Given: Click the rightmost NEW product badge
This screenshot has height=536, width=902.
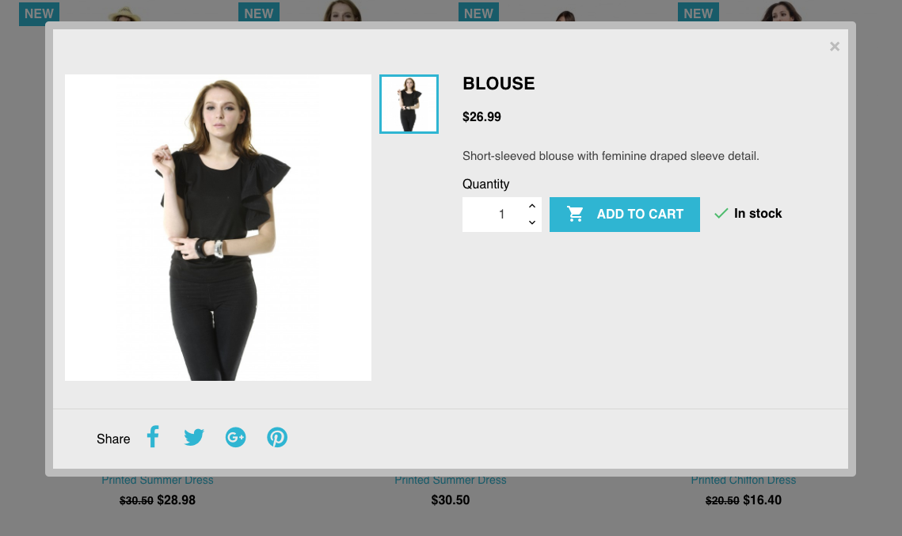Looking at the screenshot, I should pos(698,13).
